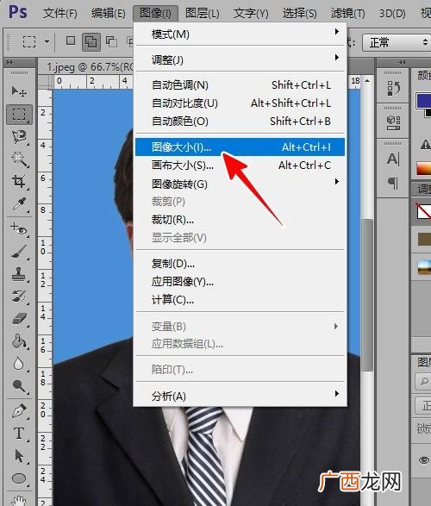
Task: Select the Red Eye tool
Action: click(19, 228)
